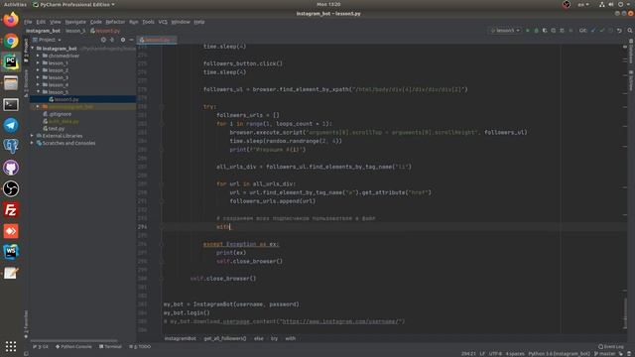The image size is (635, 357).
Task: Toggle the Event Log tool window
Action: [611, 346]
